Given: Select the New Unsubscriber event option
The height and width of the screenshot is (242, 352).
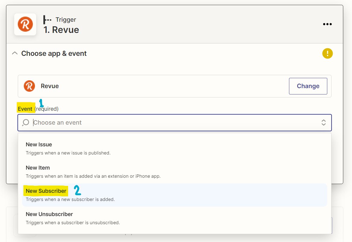Looking at the screenshot, I should (175, 218).
